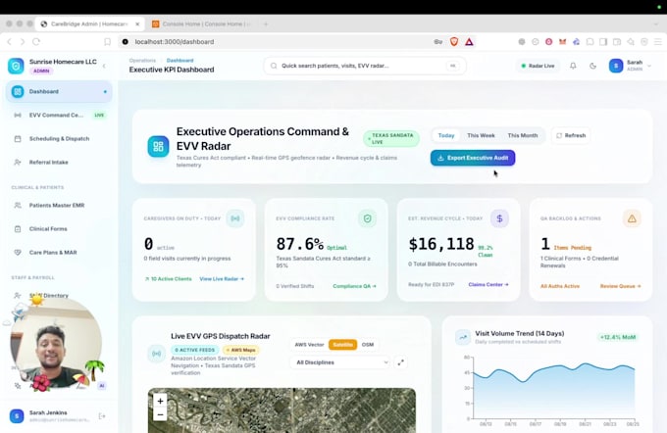Click the Scheduling calendar icon

click(x=18, y=139)
